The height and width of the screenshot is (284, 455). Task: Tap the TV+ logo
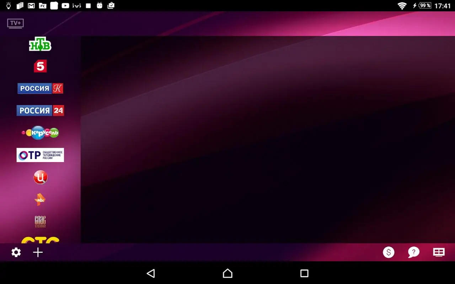15,23
